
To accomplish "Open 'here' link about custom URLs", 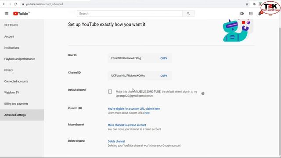I will (x=147, y=113).
